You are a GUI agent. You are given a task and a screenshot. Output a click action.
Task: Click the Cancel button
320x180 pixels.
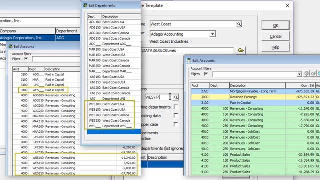click(275, 36)
